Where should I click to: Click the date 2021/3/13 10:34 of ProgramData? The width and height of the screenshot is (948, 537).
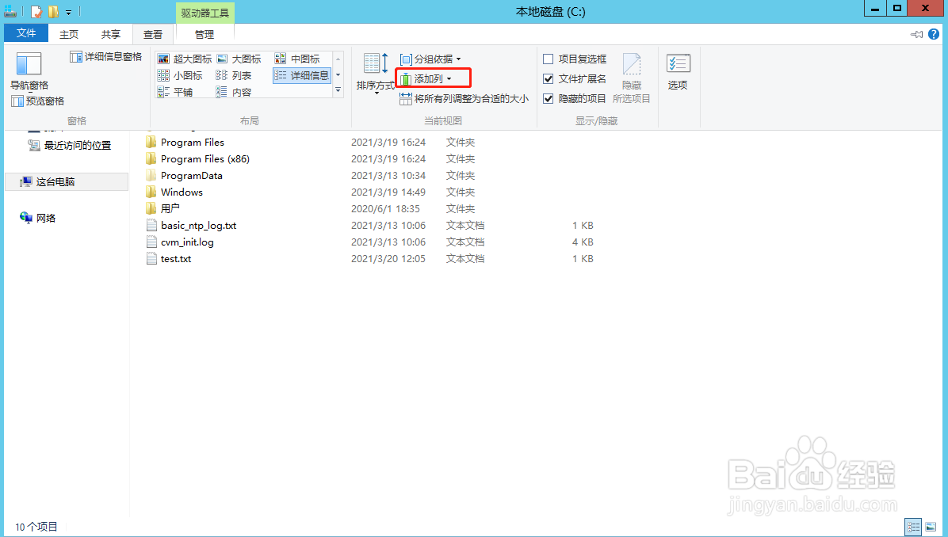tap(388, 176)
